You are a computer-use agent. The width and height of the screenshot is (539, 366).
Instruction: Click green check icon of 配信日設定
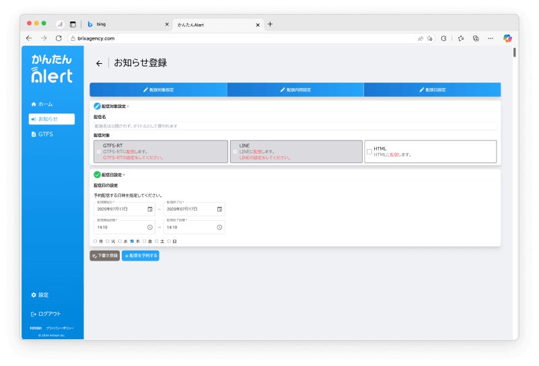click(x=98, y=175)
